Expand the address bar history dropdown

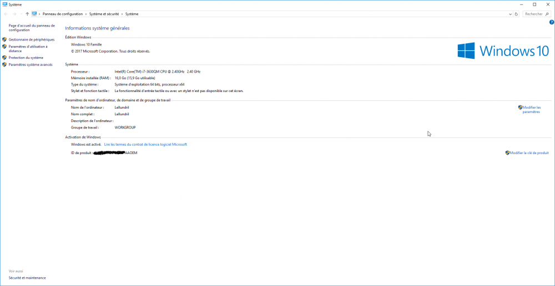tap(511, 14)
